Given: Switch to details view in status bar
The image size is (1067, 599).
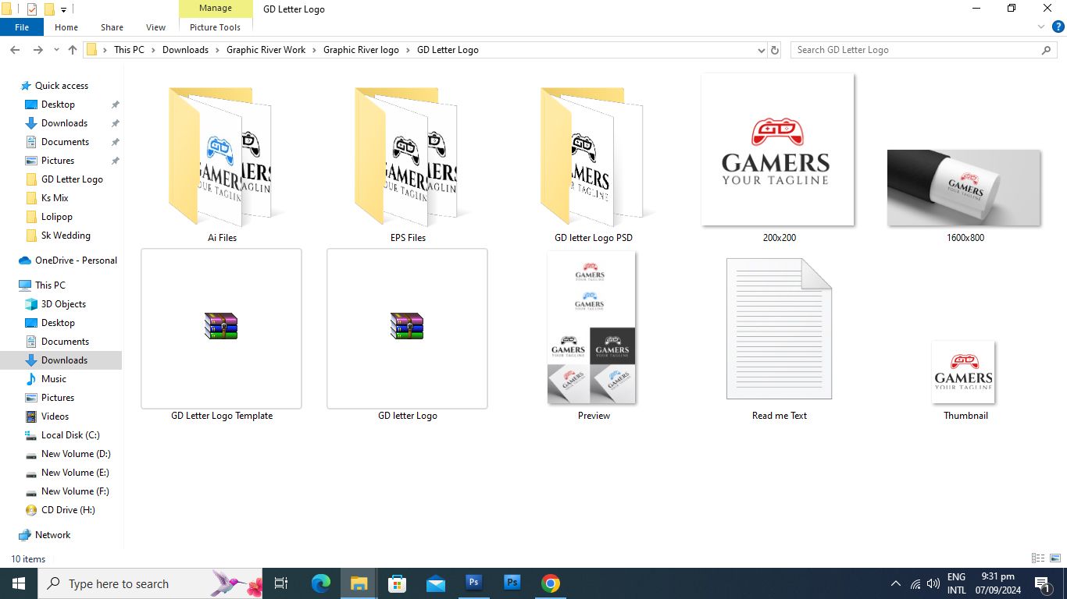Looking at the screenshot, I should [1038, 558].
